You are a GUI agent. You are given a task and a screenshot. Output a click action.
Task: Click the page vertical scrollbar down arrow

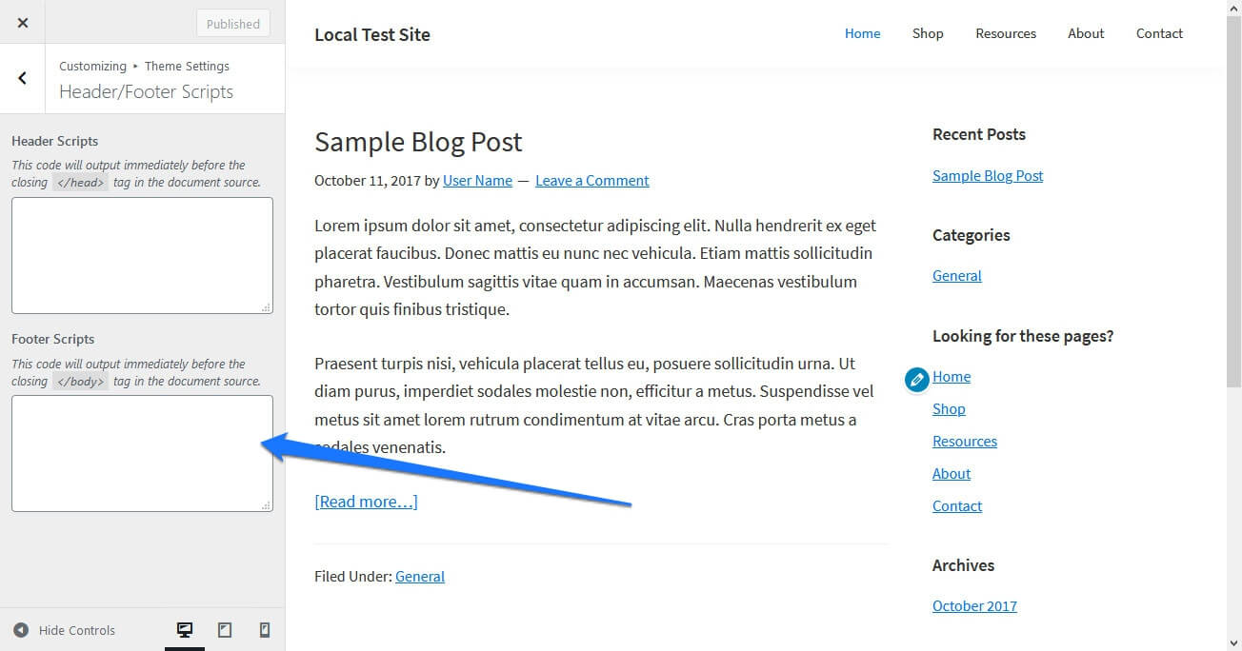point(1233,642)
